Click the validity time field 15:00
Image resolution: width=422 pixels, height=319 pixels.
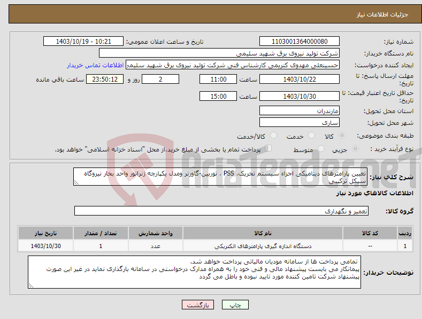pos(218,96)
